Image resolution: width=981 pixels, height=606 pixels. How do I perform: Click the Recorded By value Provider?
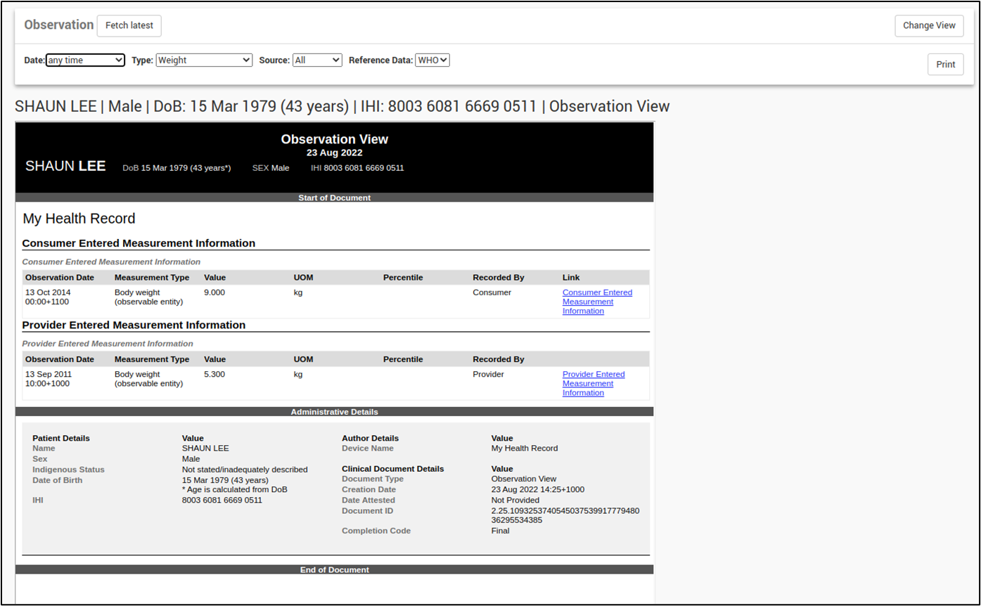(488, 374)
